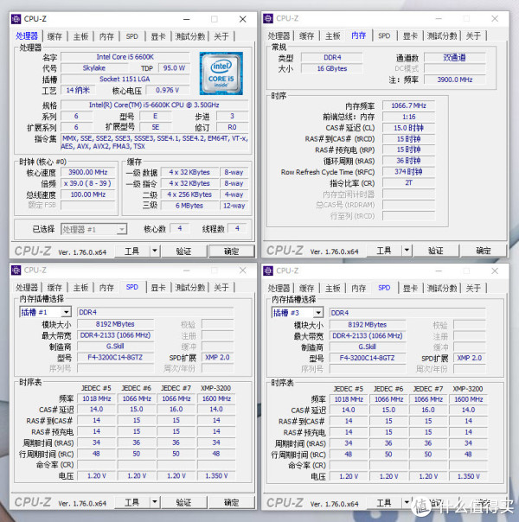Viewport: 519px width, 522px height.
Task: Click 验证 button in memory window
Action: click(x=436, y=251)
